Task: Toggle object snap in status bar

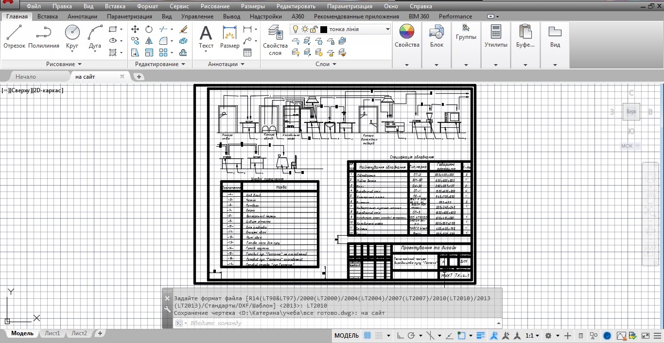Action: 461,336
